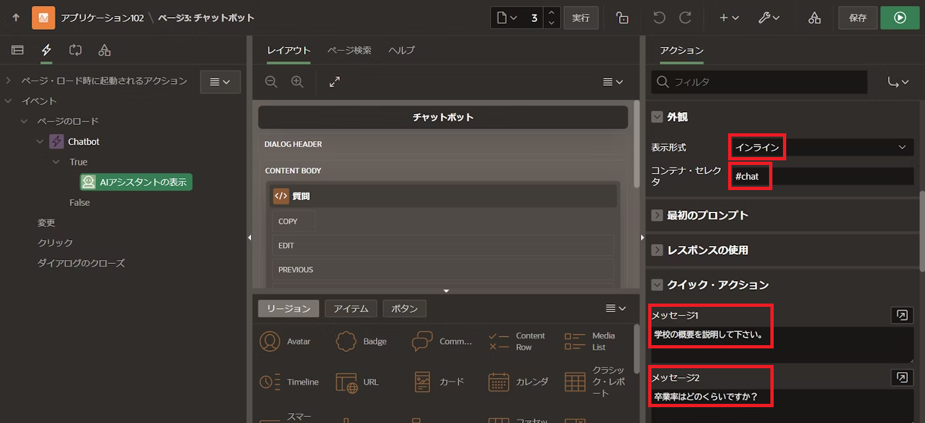The image size is (925, 423).
Task: Click the property フィルタ search field
Action: click(x=759, y=82)
